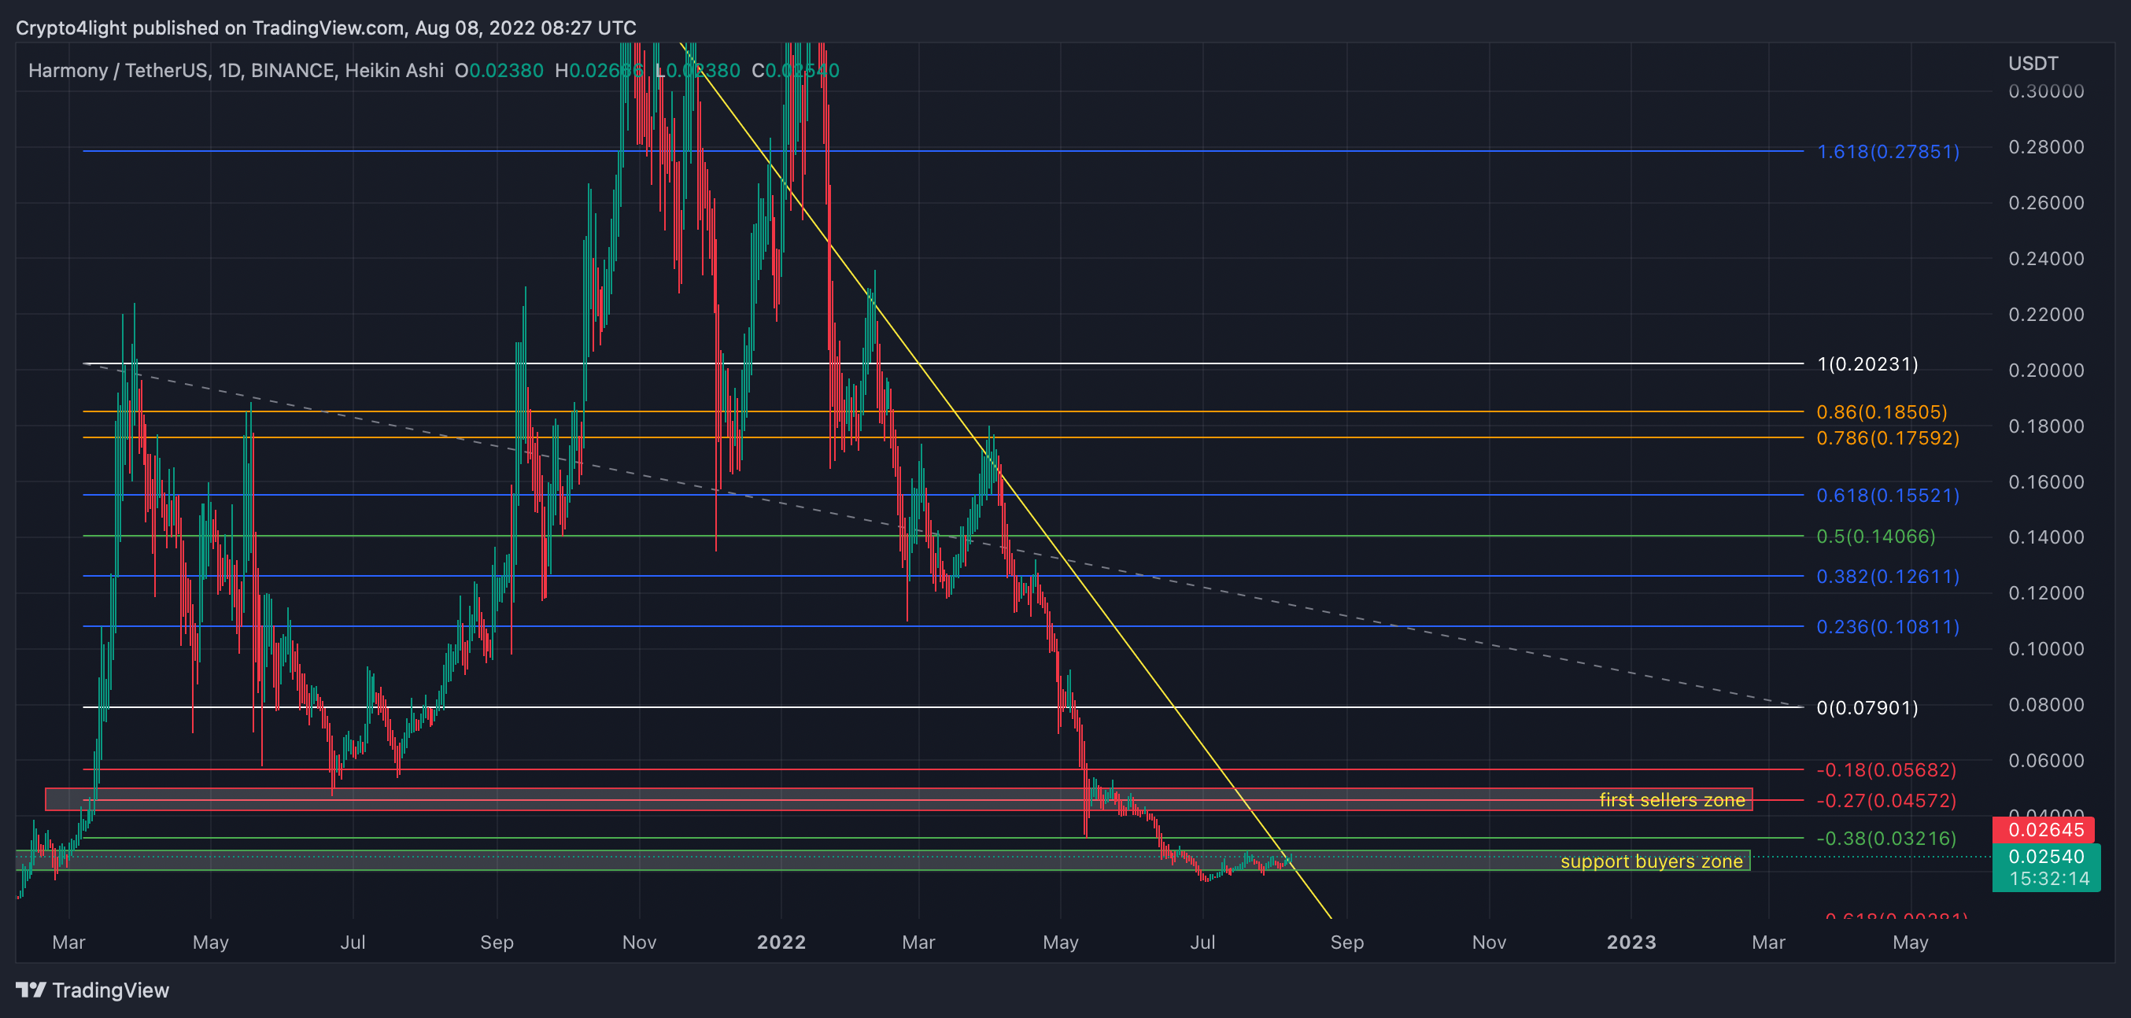Click the -0.18(0.05682) Fibonacci label
The image size is (2131, 1018).
(x=1886, y=770)
